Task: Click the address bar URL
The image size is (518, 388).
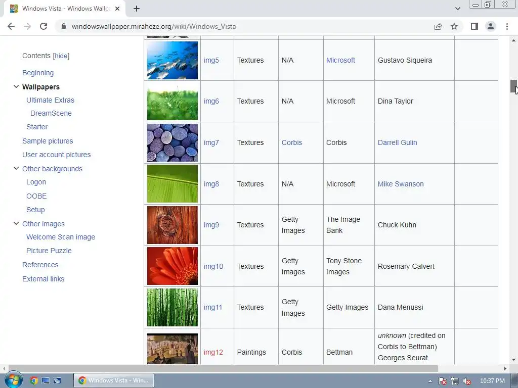Action: (x=154, y=26)
